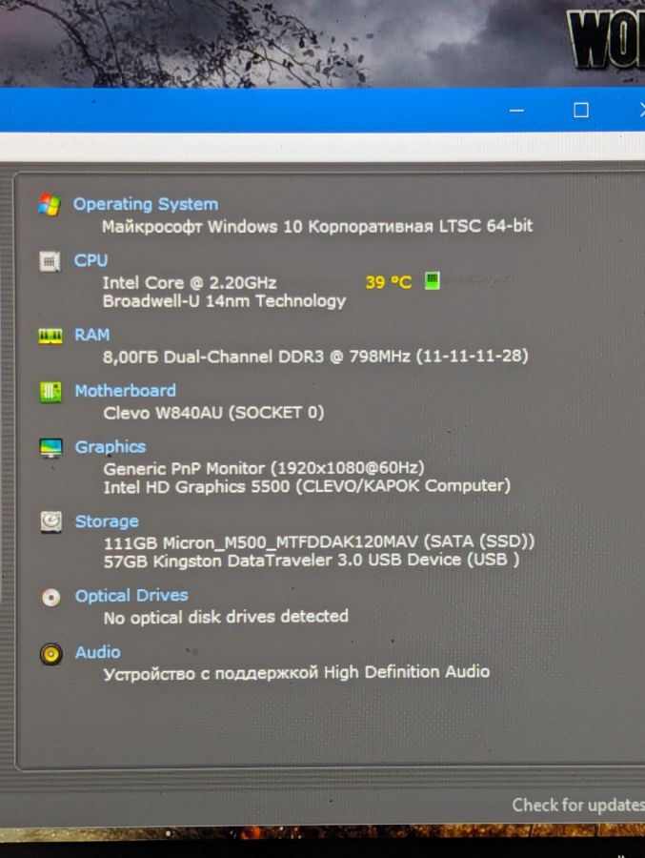Select the 8,00ГБ Dual-Channel DDR3 line
Viewport: 645px width, 858px height.
point(315,357)
